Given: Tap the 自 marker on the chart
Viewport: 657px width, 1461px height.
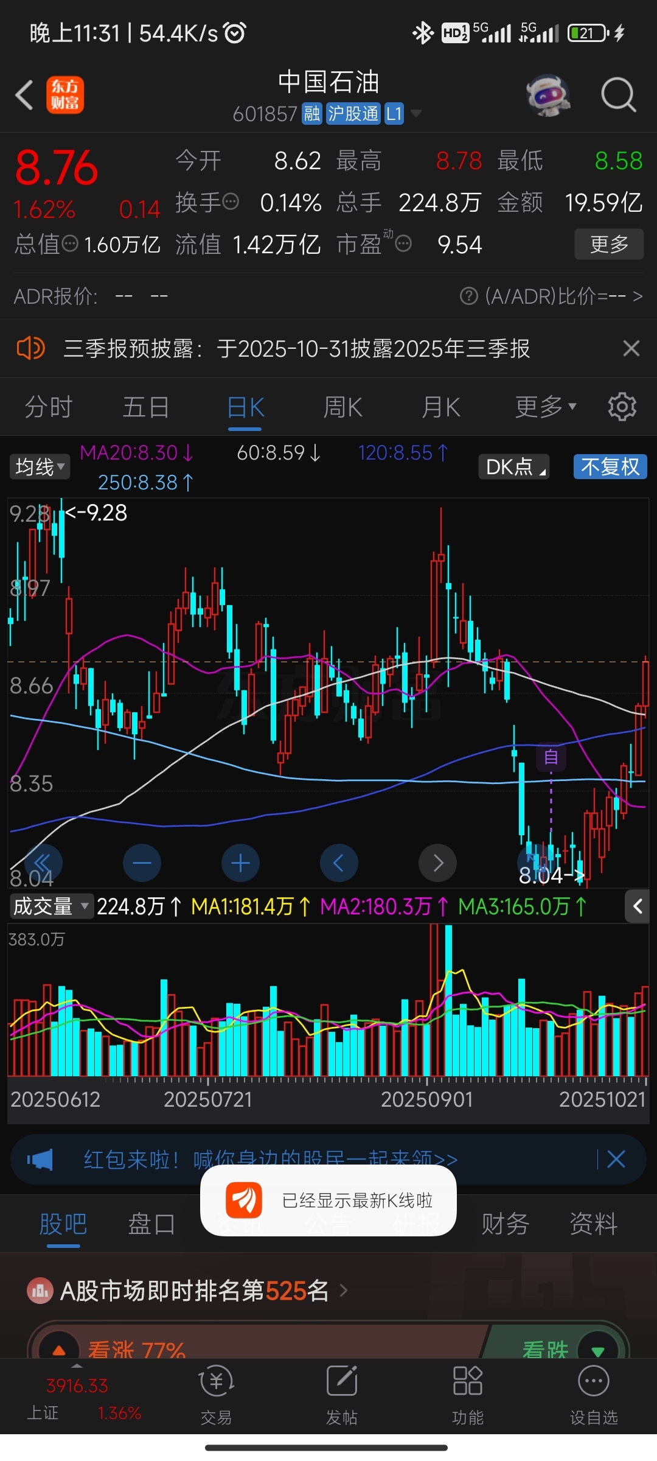Looking at the screenshot, I should (x=551, y=757).
